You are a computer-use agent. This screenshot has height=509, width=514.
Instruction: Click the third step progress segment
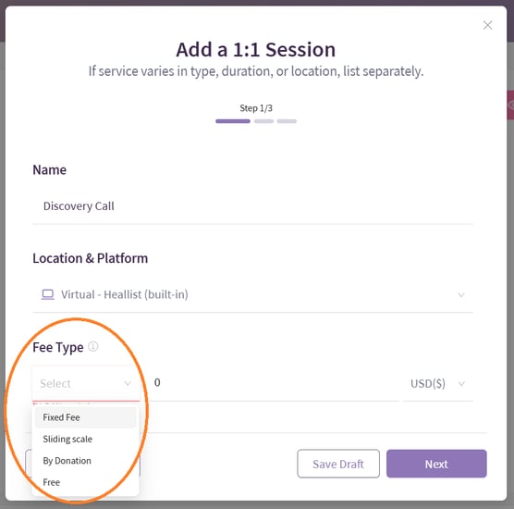click(287, 121)
